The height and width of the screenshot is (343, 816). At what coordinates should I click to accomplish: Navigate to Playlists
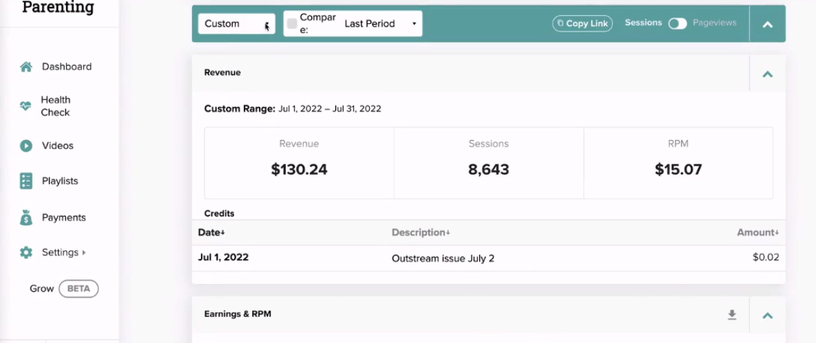tap(60, 181)
